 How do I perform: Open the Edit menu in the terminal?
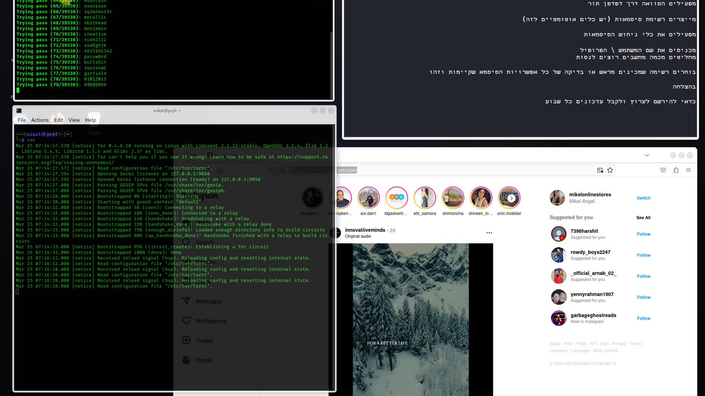point(58,120)
